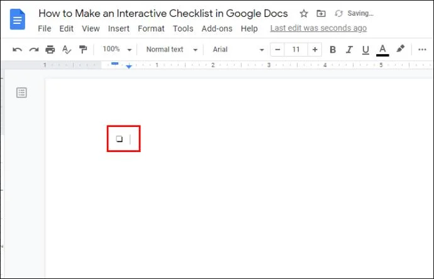Print the document

tap(50, 50)
